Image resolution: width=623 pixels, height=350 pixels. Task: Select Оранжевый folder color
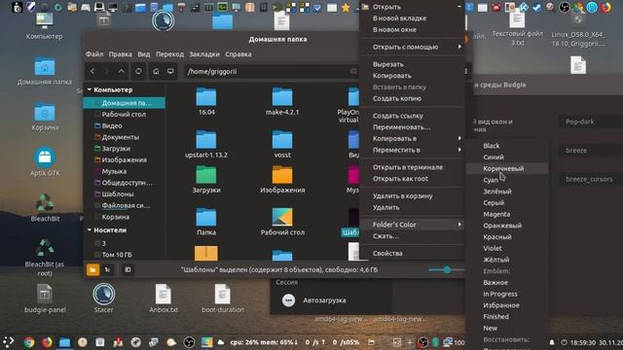point(507,226)
